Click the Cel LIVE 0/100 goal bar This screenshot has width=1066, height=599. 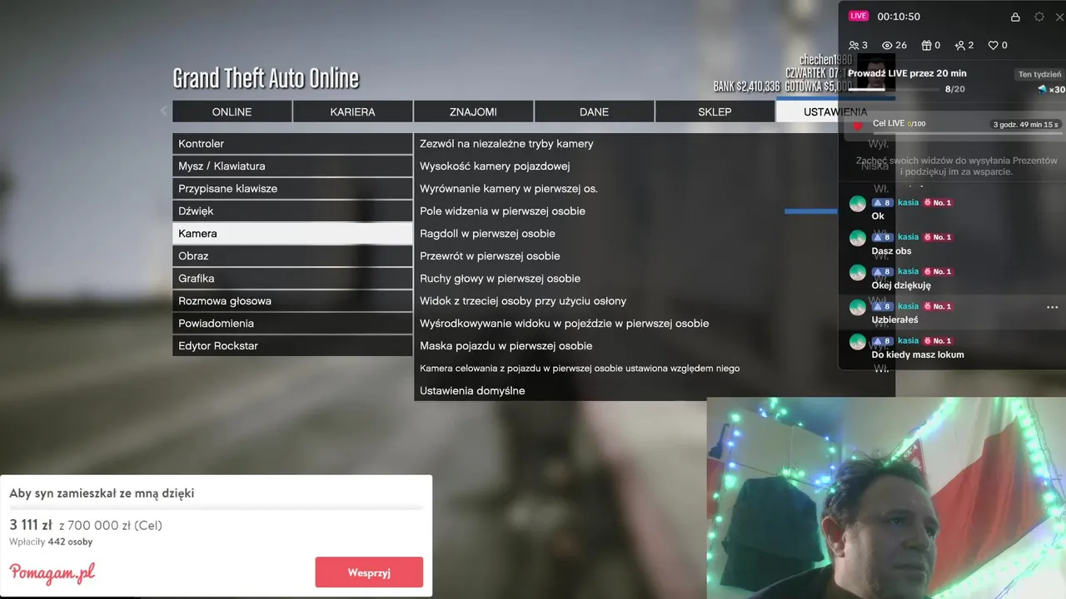point(968,133)
